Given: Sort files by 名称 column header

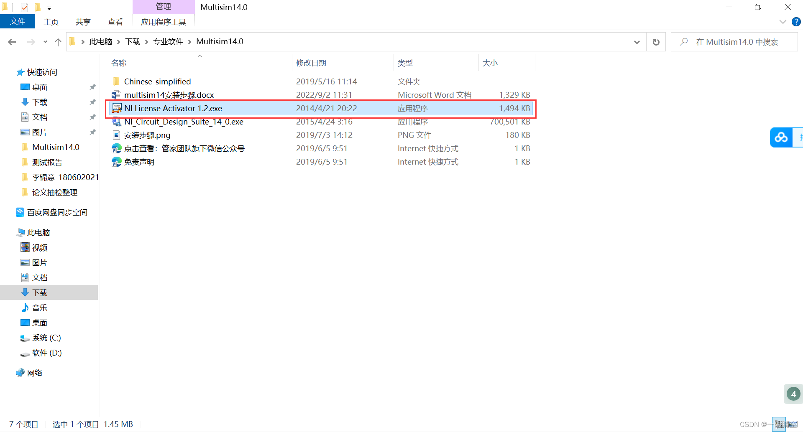Looking at the screenshot, I should click(x=119, y=63).
